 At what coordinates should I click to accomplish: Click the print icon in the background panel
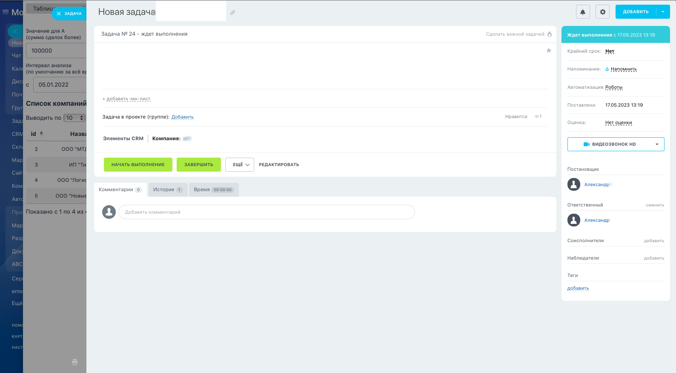pos(75,362)
